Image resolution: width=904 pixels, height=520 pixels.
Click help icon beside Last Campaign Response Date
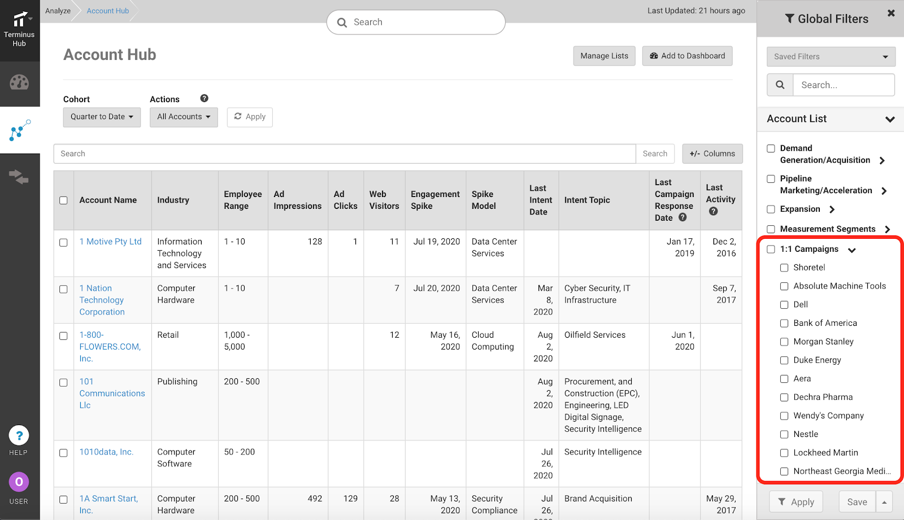coord(683,217)
